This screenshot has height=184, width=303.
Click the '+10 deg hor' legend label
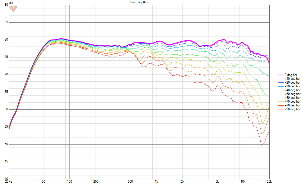pyautogui.click(x=293, y=79)
